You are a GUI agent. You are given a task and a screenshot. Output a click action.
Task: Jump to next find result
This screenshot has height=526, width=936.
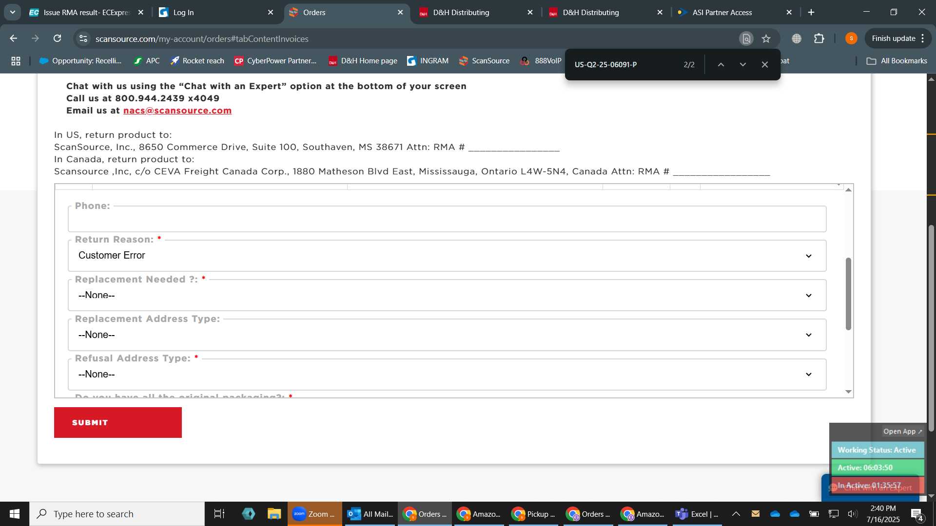[x=743, y=65]
